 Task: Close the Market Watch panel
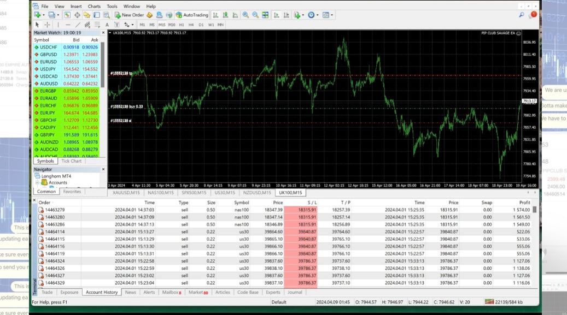(103, 33)
